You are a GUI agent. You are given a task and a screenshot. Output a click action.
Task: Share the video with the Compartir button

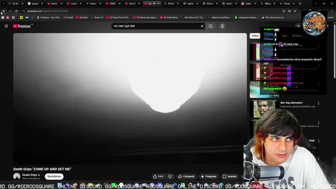(x=186, y=176)
